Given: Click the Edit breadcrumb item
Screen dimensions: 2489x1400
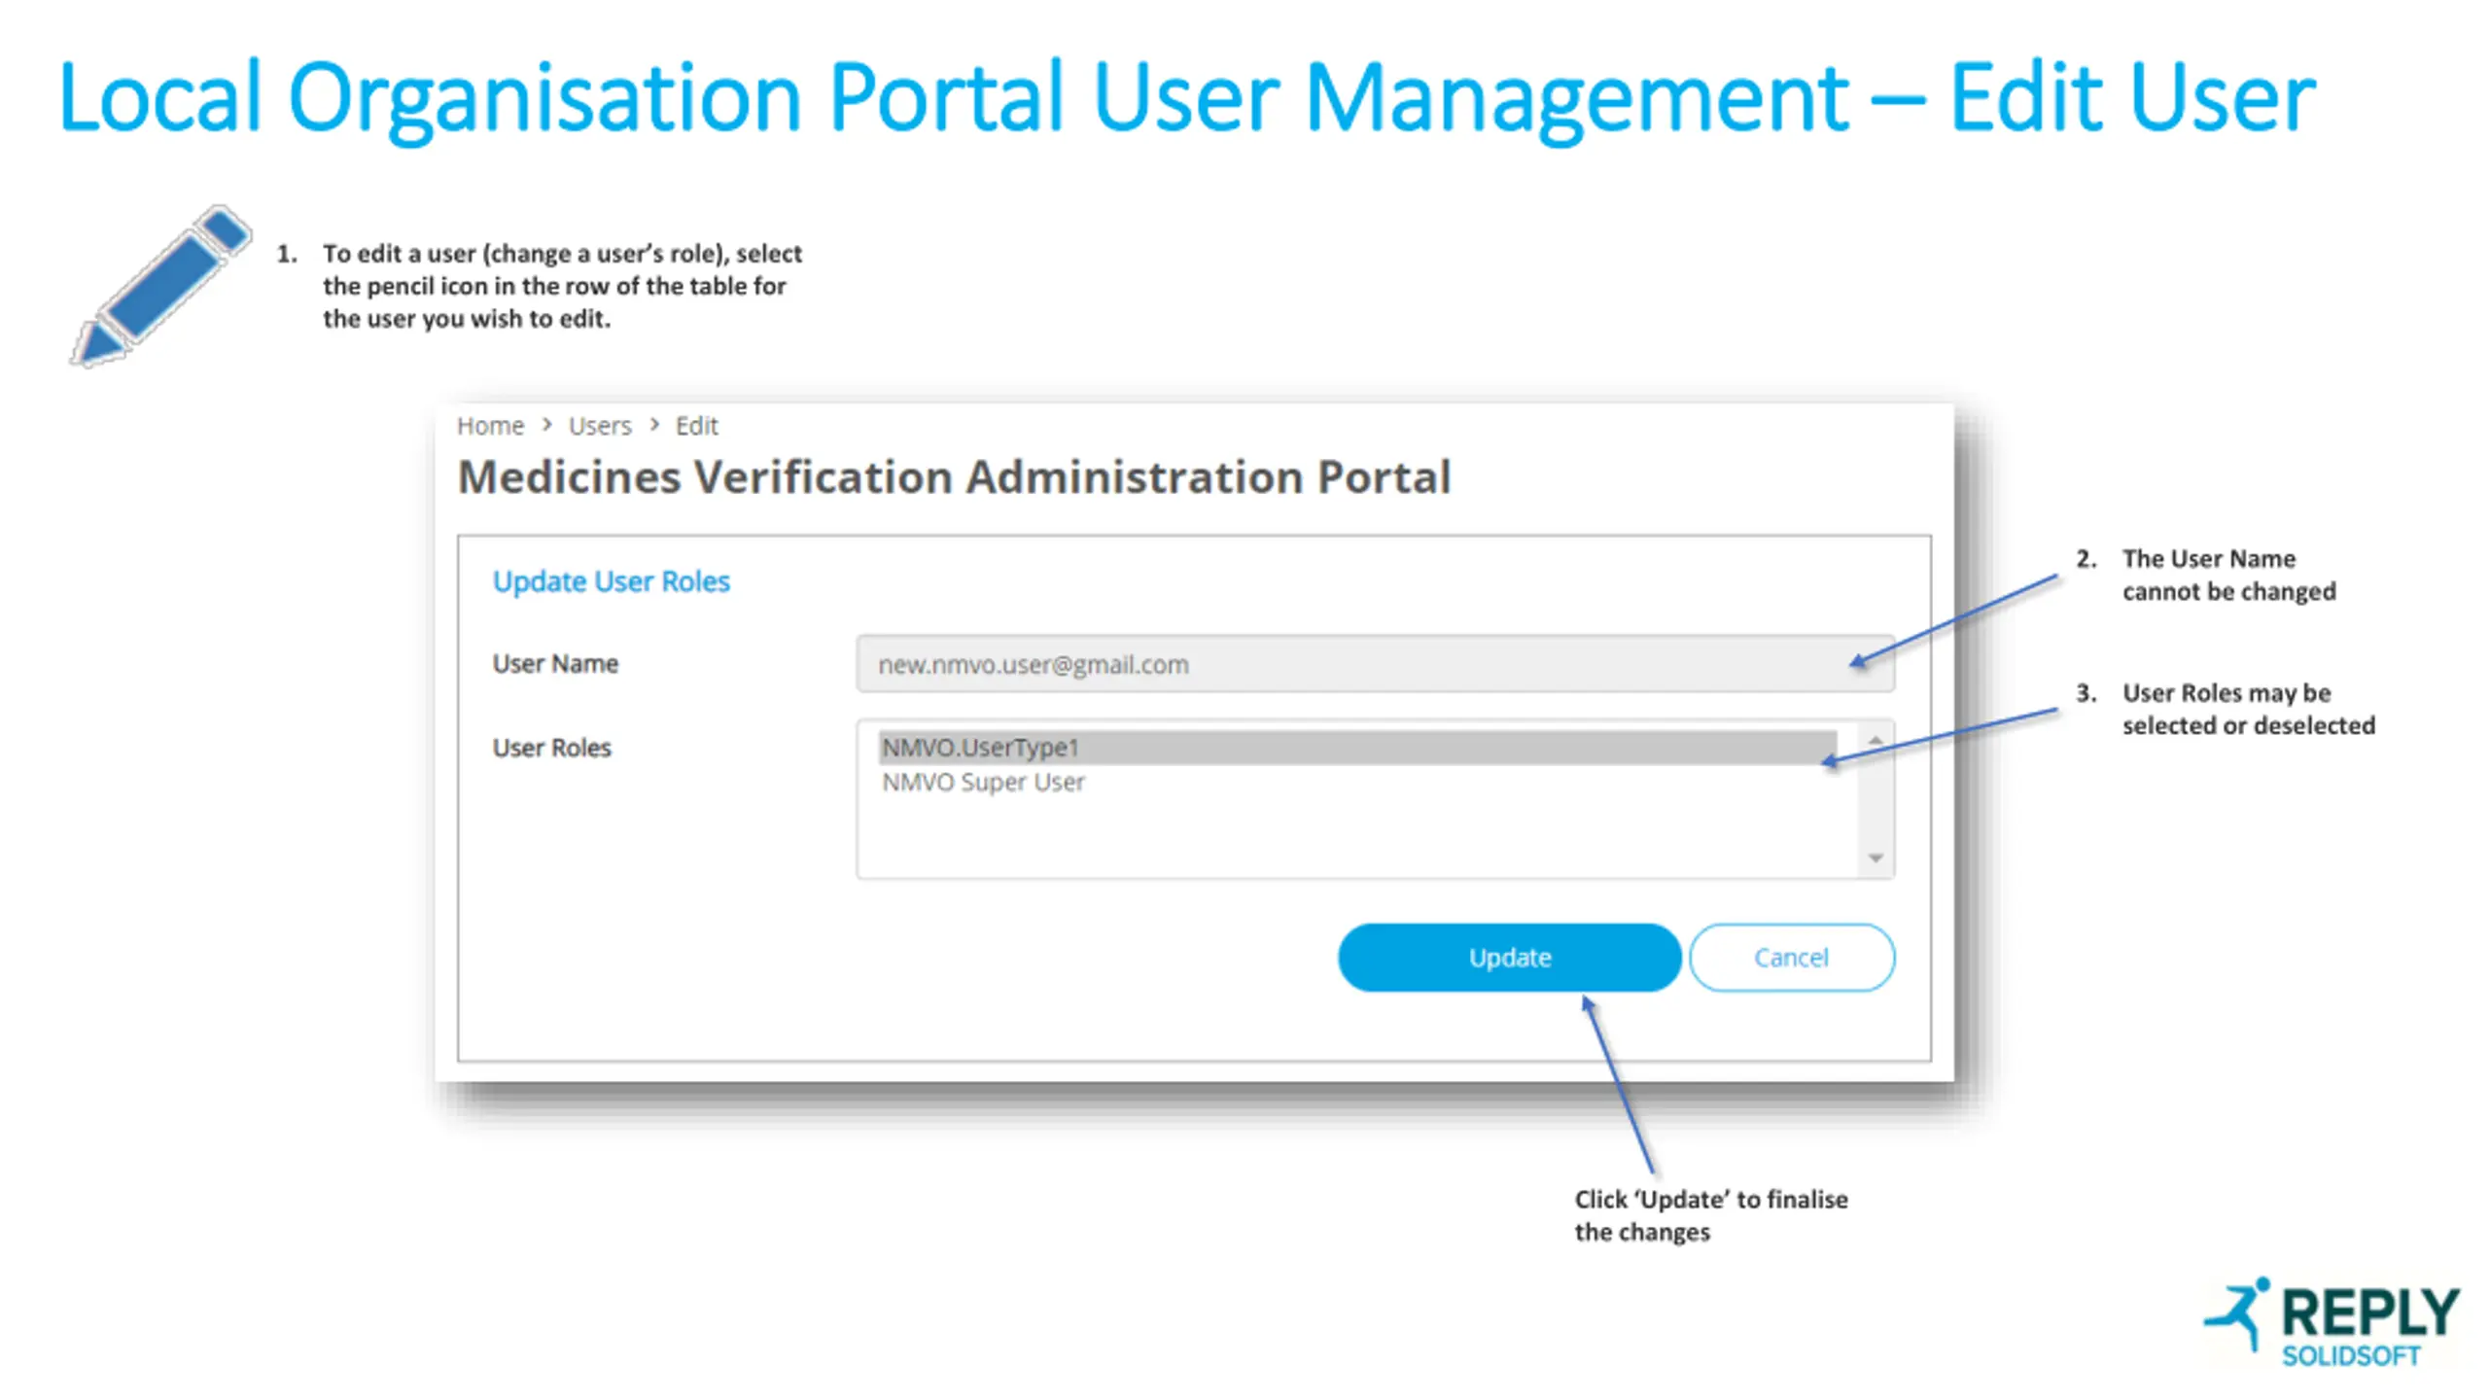Looking at the screenshot, I should (x=696, y=426).
